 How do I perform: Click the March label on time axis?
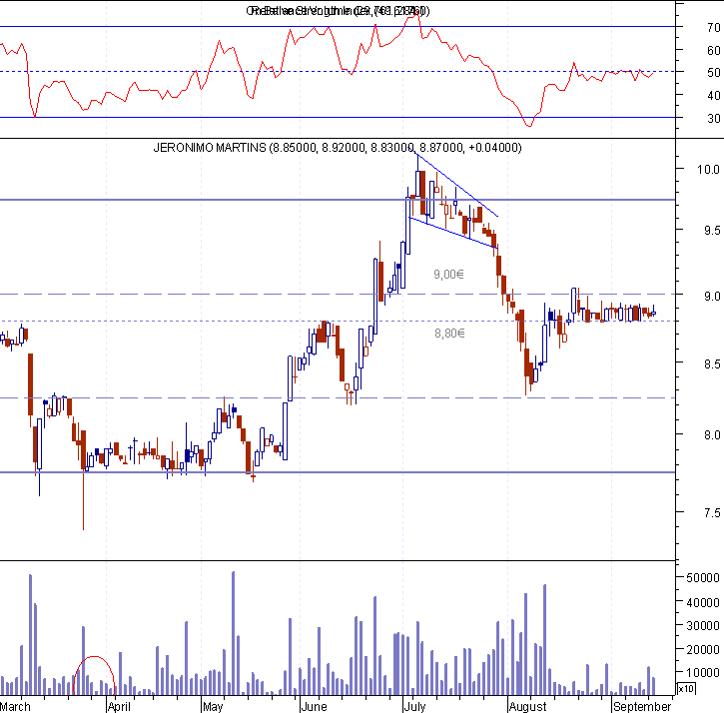pyautogui.click(x=15, y=707)
